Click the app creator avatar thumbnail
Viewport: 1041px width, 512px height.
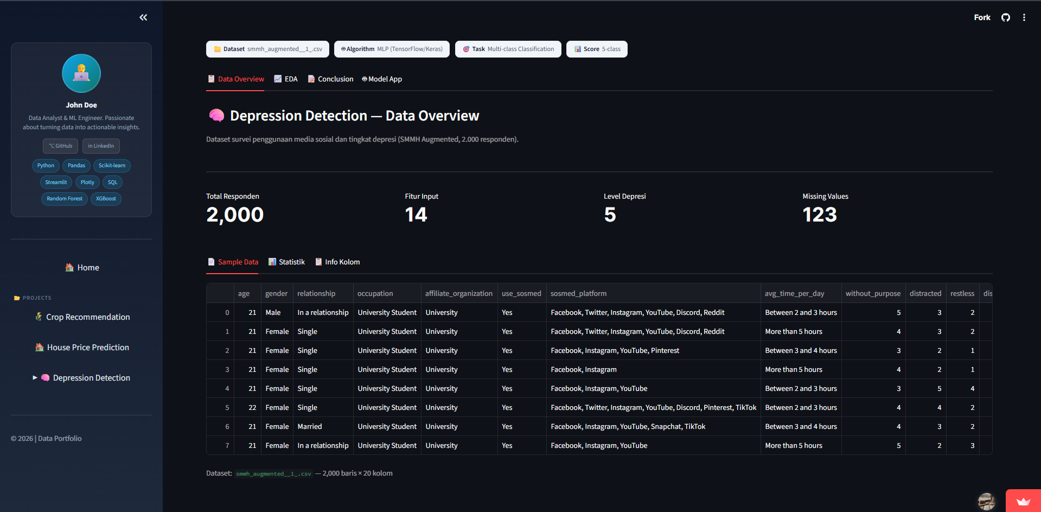pyautogui.click(x=986, y=501)
